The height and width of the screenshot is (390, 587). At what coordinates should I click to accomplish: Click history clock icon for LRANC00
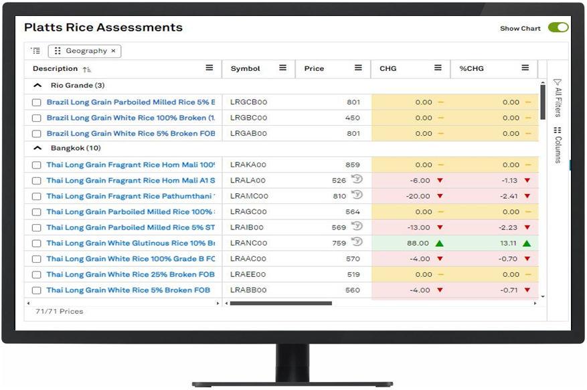coord(357,241)
